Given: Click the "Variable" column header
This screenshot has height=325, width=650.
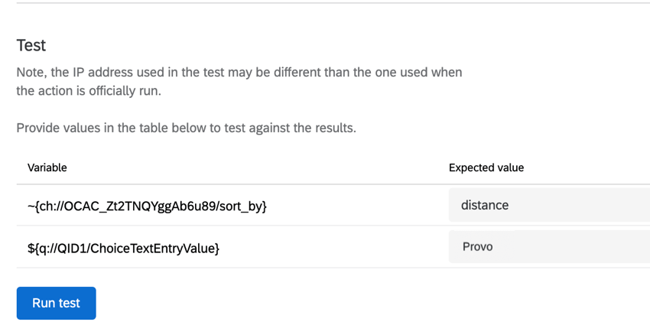Looking at the screenshot, I should point(47,167).
